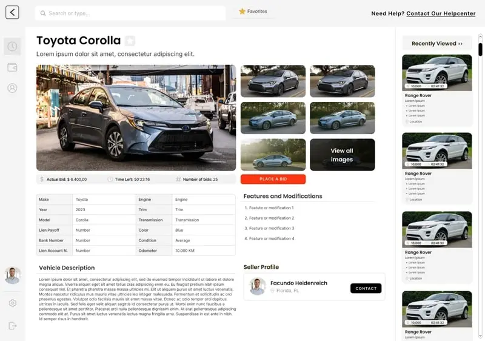Click the recently viewed panel scrollbar
The image size is (485, 341).
(480, 50)
